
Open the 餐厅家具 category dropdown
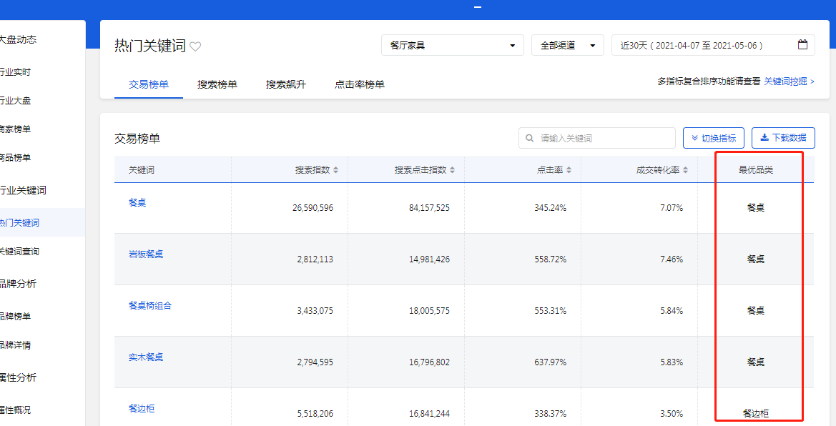(452, 44)
